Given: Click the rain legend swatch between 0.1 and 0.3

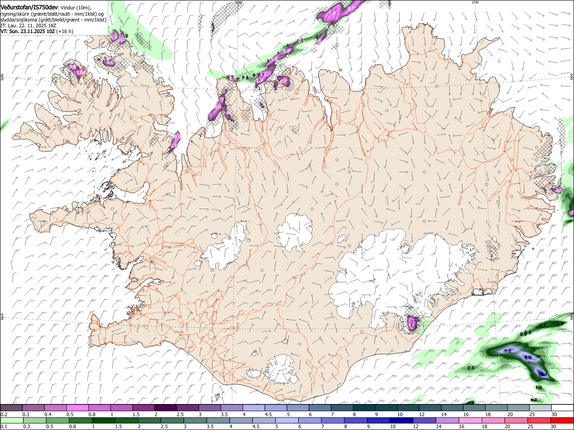Looking at the screenshot, I should (x=13, y=420).
